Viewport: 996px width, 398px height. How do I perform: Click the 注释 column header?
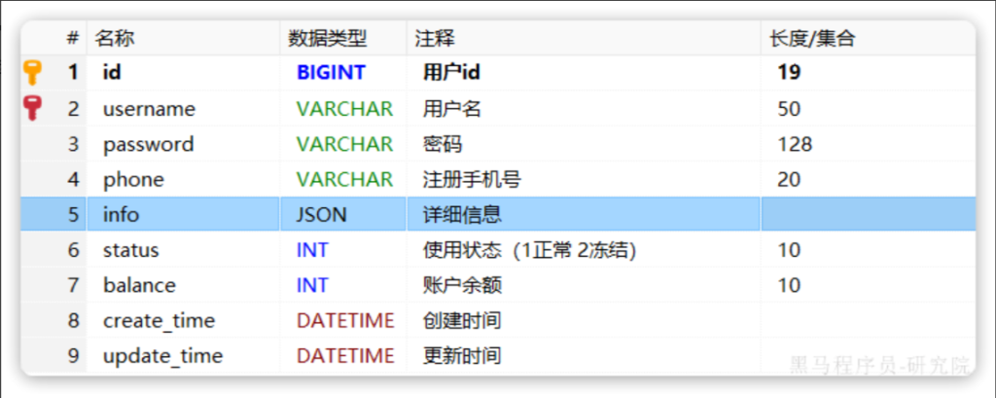[435, 38]
